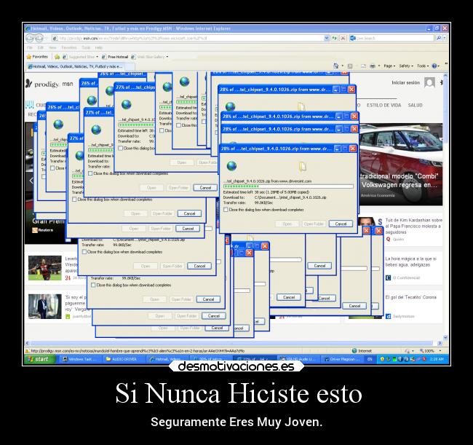Viewport: 473px width, 445px height.
Task: Click the Live Search magnifier icon
Action: point(439,38)
